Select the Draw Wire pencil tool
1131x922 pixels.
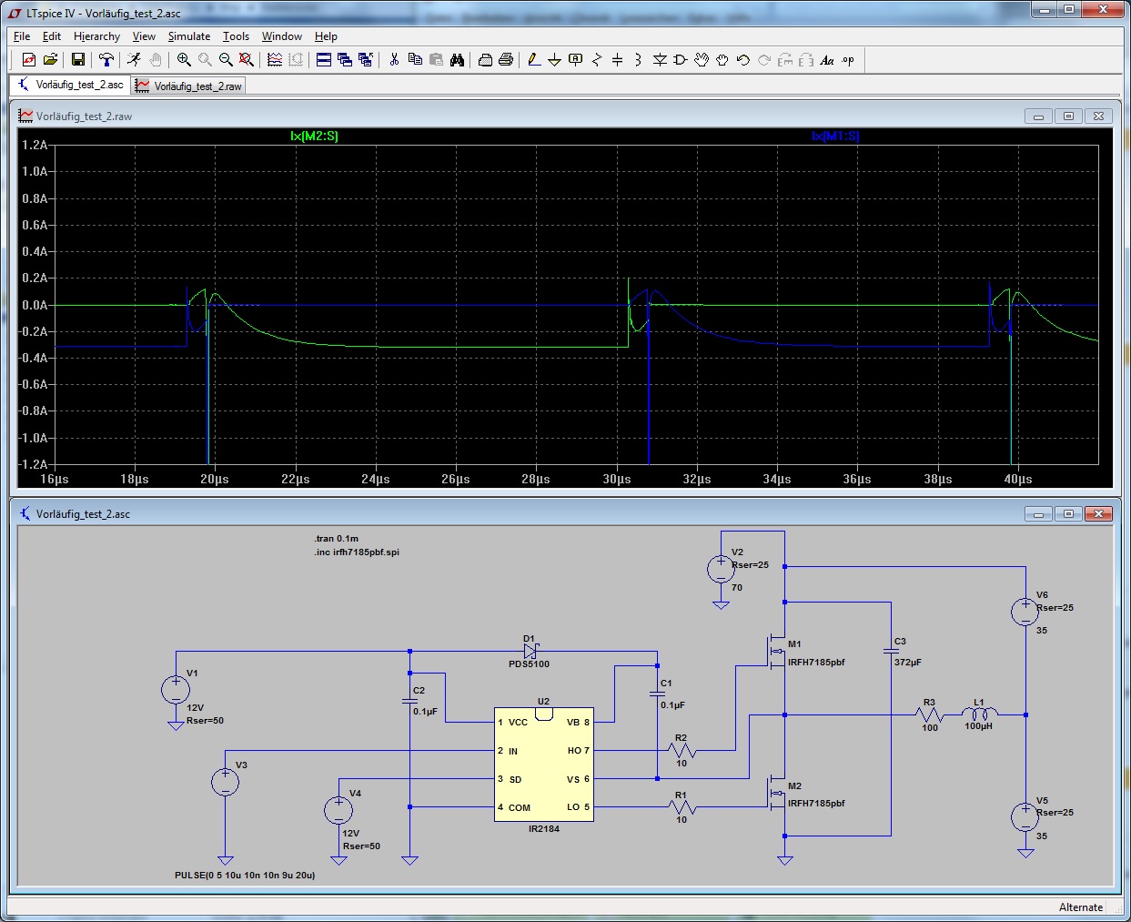pyautogui.click(x=534, y=60)
